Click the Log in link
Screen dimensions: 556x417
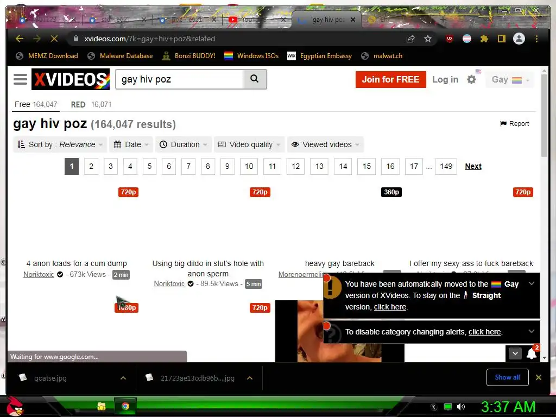(x=445, y=79)
